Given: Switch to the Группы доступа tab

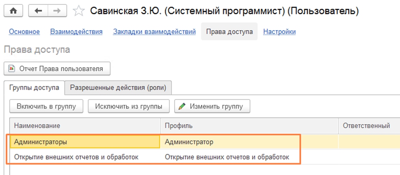Looking at the screenshot, I should 34,88.
